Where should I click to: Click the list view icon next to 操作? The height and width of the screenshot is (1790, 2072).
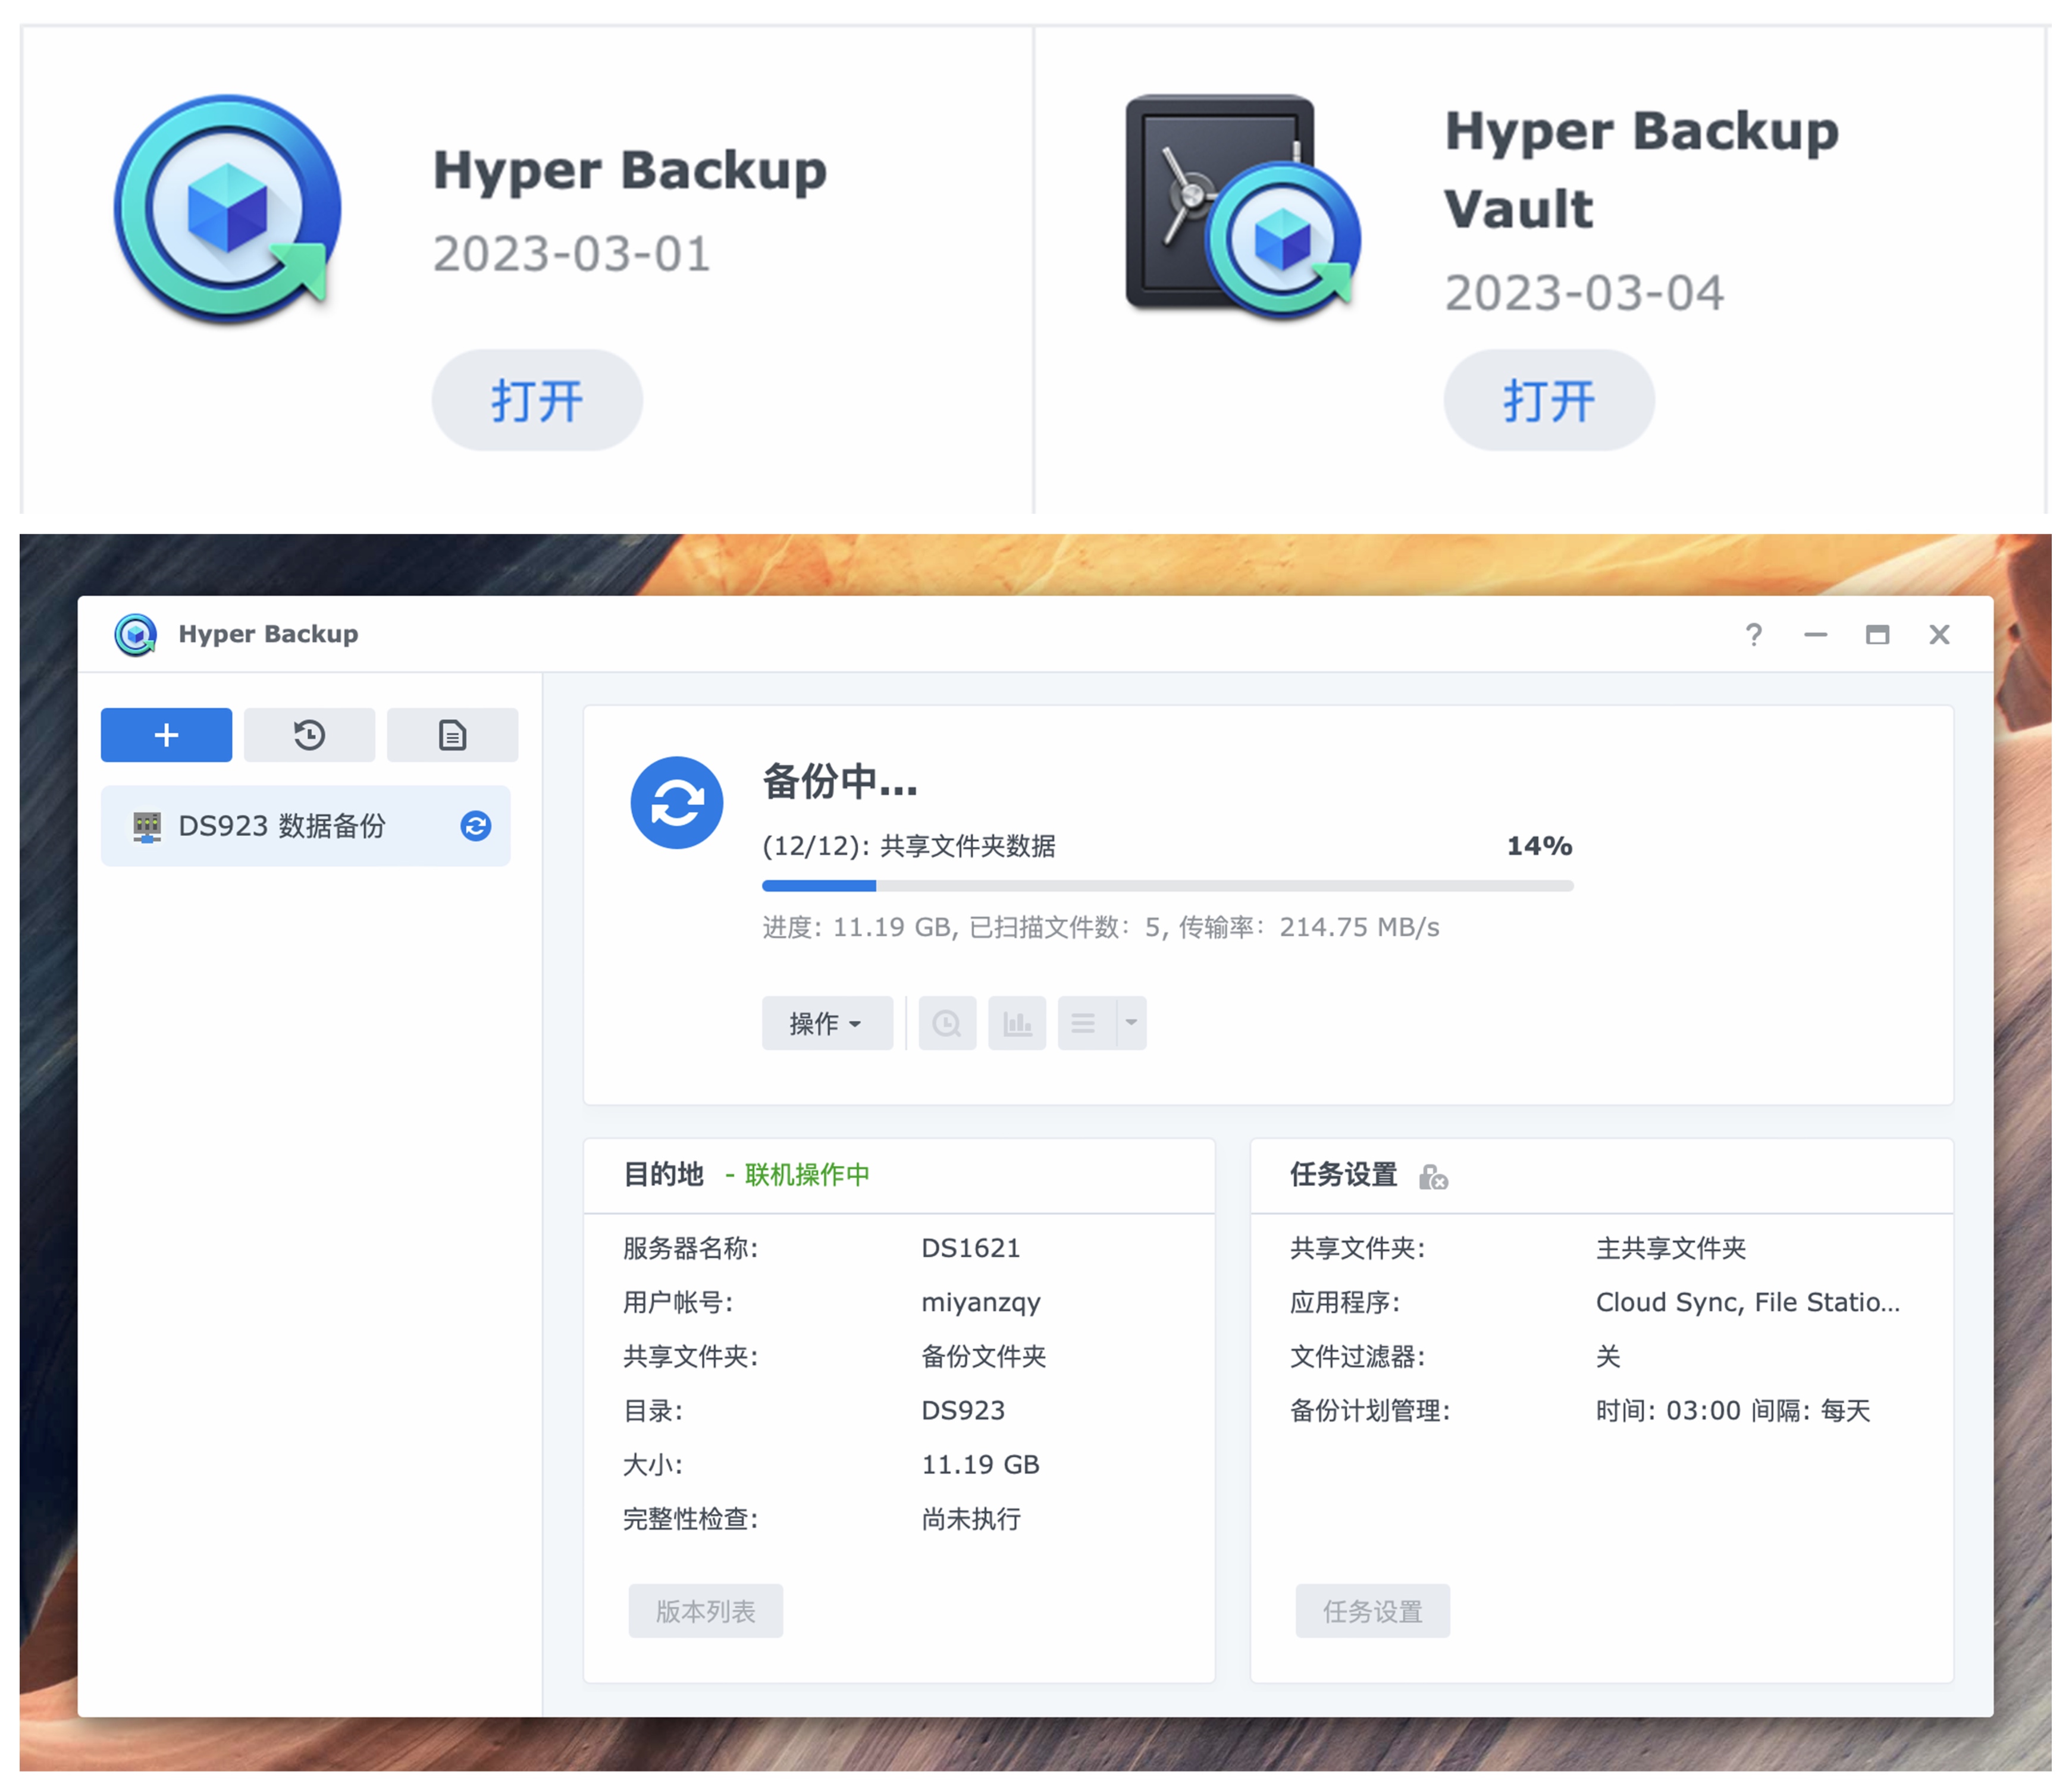tap(1082, 1022)
